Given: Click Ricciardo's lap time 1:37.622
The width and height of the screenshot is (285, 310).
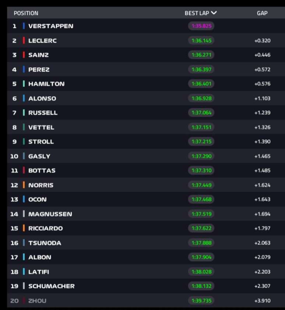Looking at the screenshot, I should (201, 228).
